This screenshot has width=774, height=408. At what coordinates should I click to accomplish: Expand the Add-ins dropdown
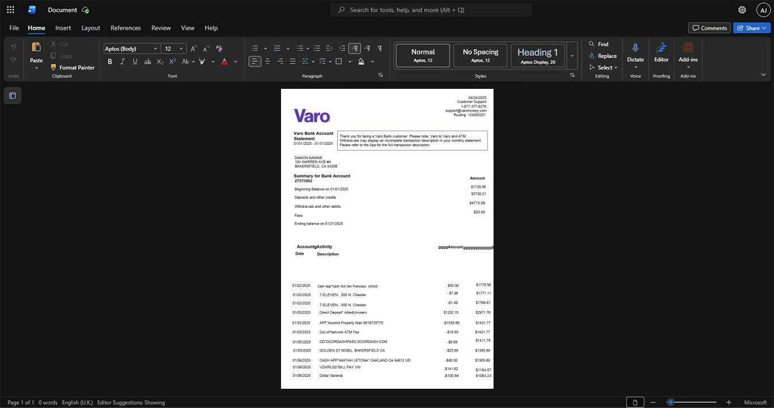point(688,67)
